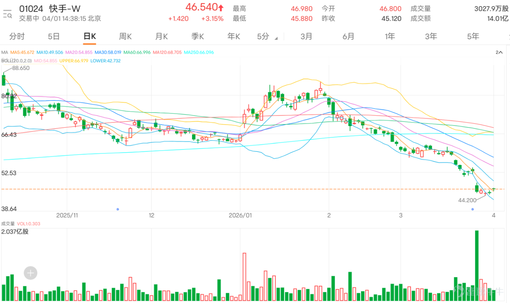
Task: Switch to the 分时 tab
Action: coord(17,36)
